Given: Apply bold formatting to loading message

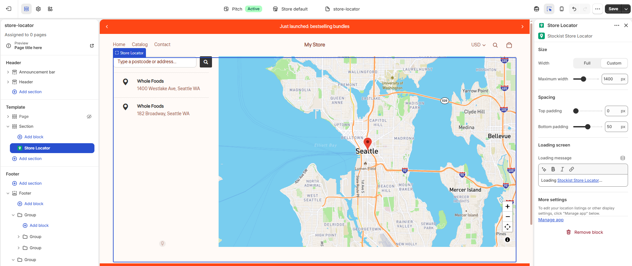Looking at the screenshot, I should click(553, 169).
